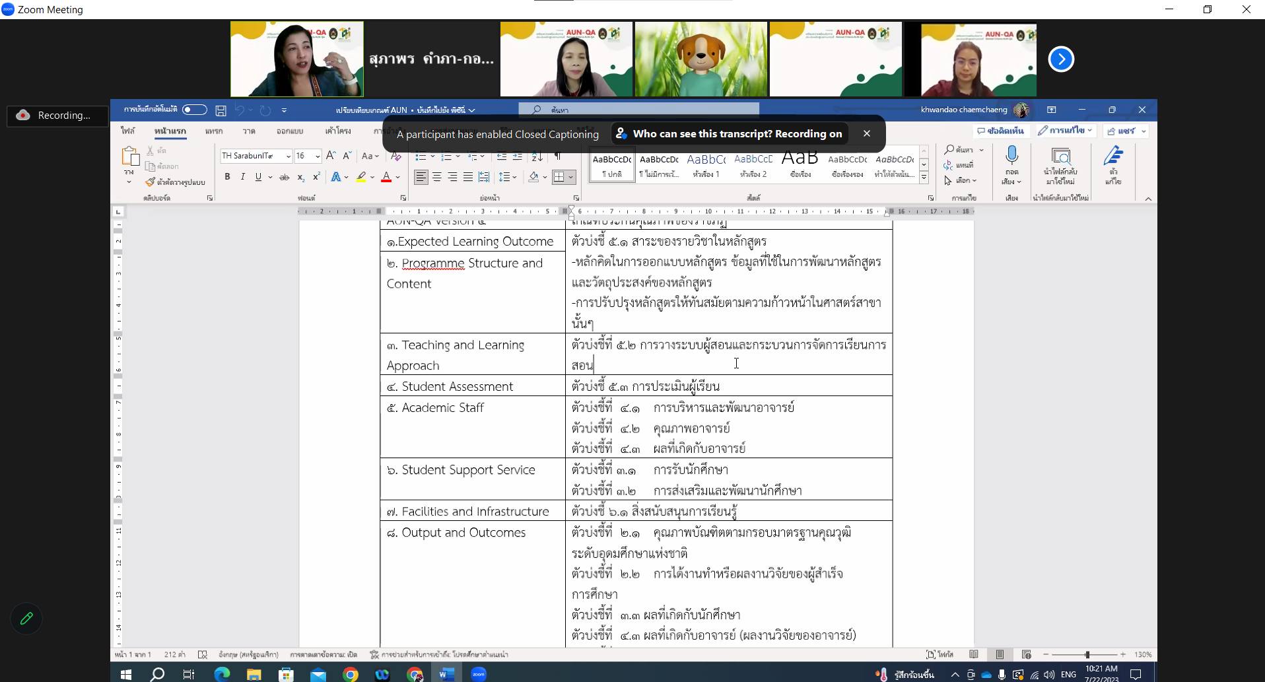1265x682 pixels.
Task: Click the yellow text highlight color
Action: click(360, 177)
